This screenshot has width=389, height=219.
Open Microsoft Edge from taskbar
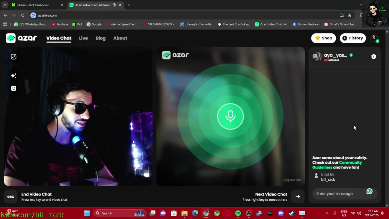pos(195,213)
